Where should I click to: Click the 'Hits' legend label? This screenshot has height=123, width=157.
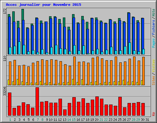pos(154,13)
